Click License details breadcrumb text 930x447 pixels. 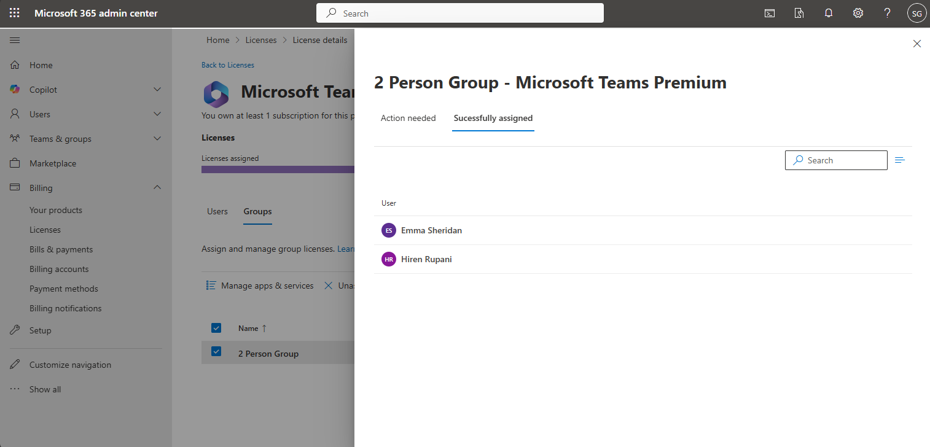click(320, 40)
